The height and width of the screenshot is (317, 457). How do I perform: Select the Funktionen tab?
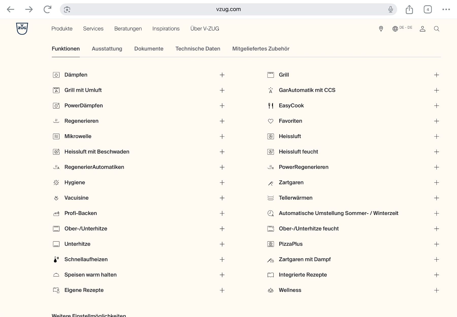[66, 49]
